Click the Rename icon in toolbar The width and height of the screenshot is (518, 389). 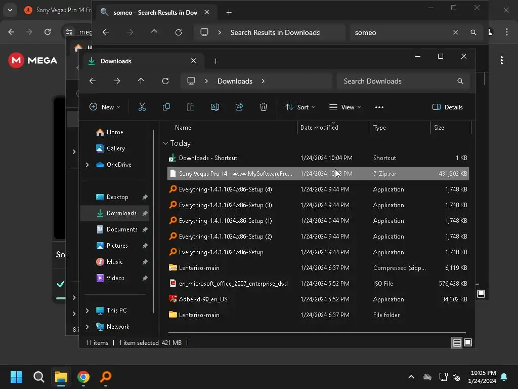(x=214, y=107)
